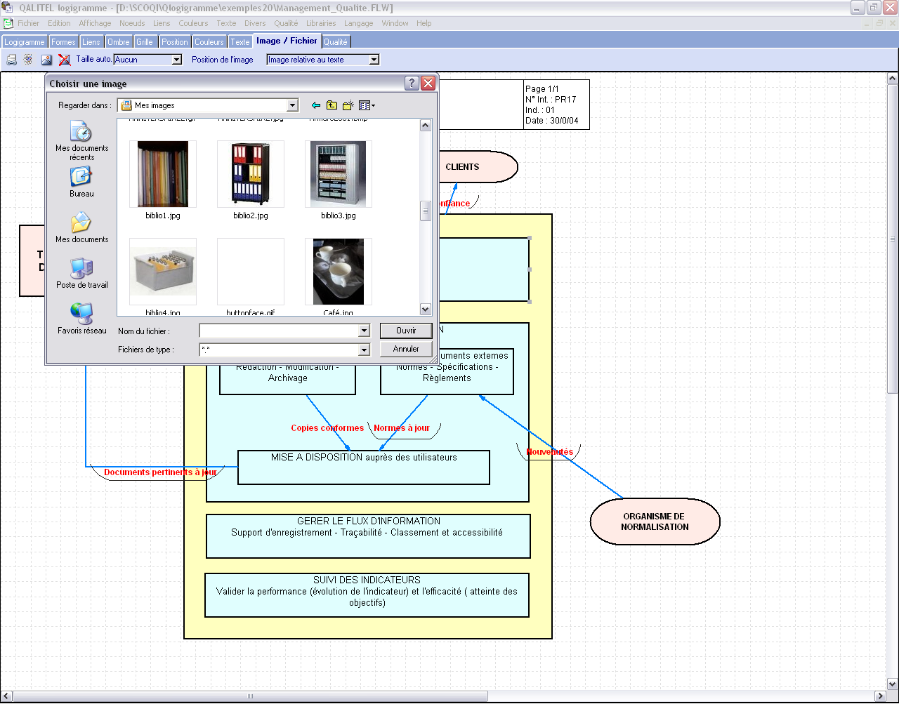Switch to the Couleurs tab
Image resolution: width=899 pixels, height=704 pixels.
(209, 42)
